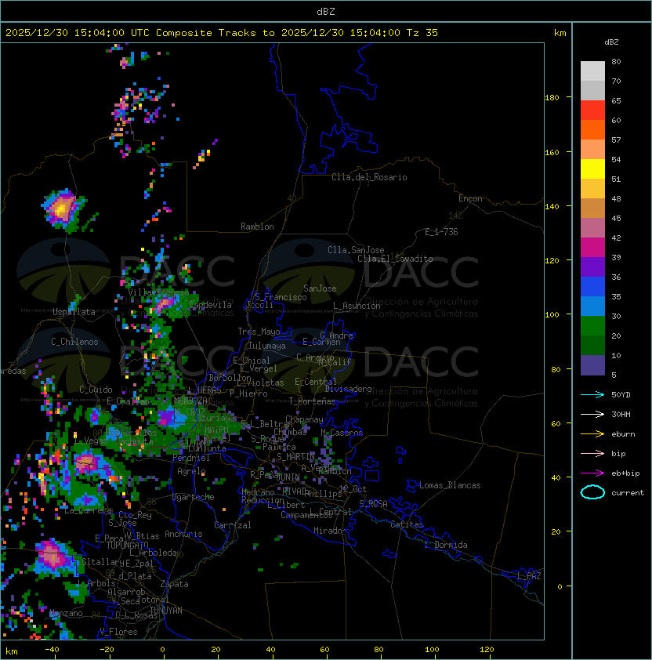Click the 'V_Flores' map label
Screen dimensions: 652x660
[118, 632]
